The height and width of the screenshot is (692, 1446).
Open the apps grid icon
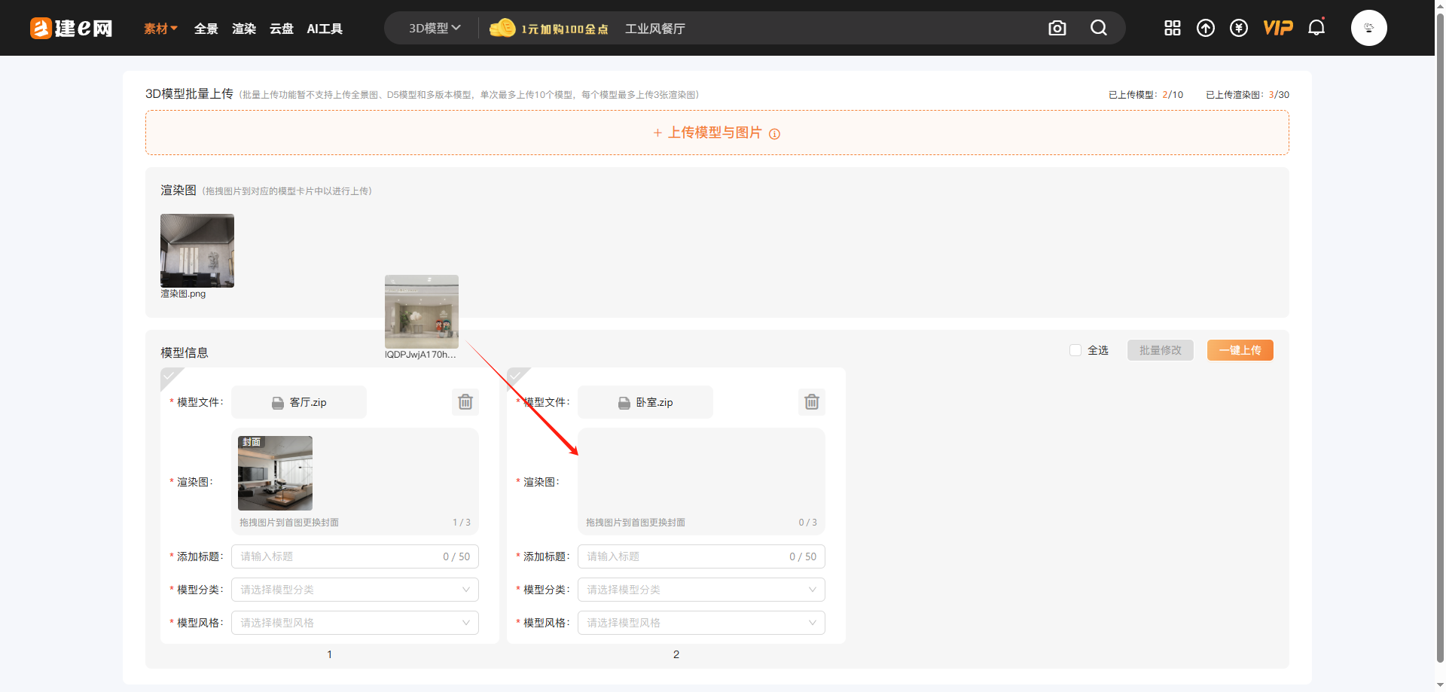1172,28
